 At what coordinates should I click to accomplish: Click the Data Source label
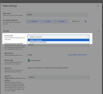9,53
